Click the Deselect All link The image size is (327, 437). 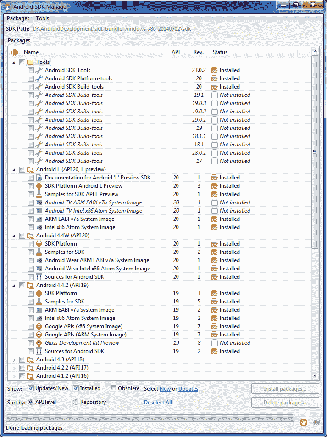click(158, 403)
